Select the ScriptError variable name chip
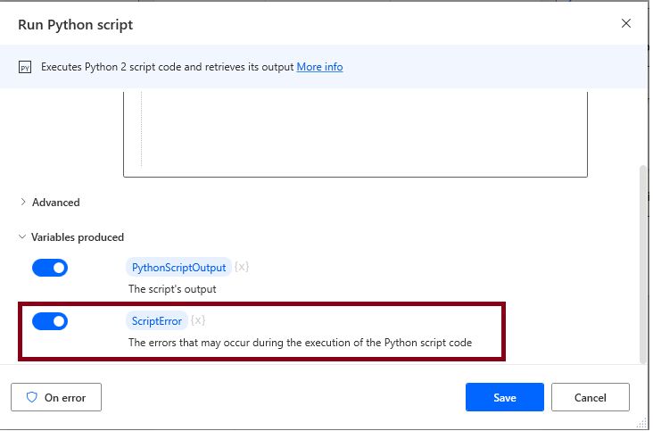 tap(157, 320)
